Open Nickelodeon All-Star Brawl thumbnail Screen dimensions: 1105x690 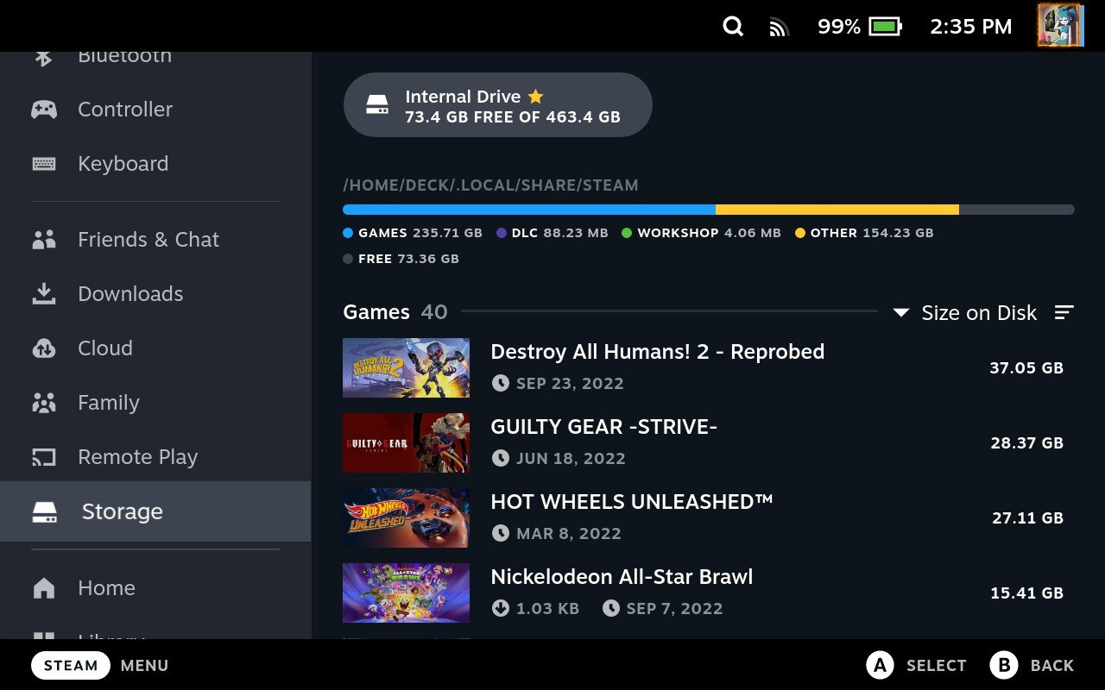coord(406,593)
